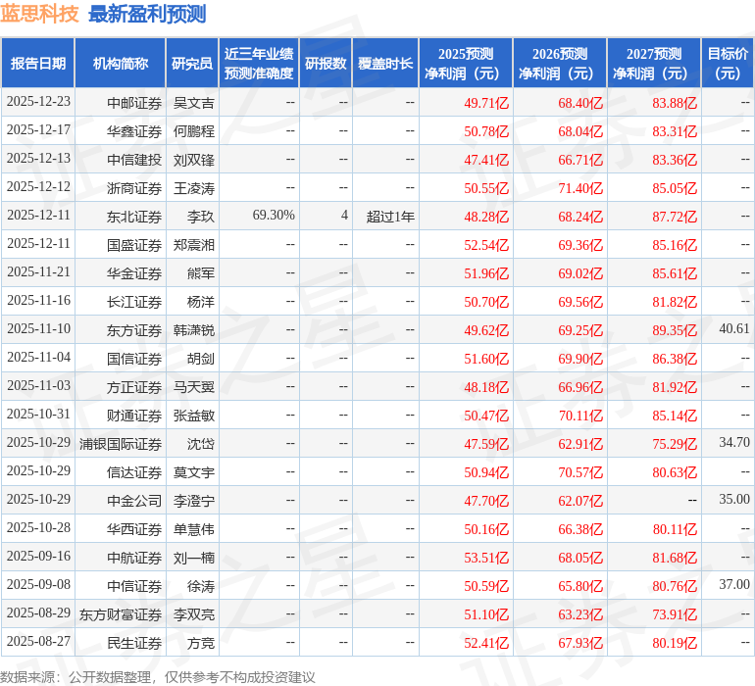Click the 89.35亿 forecast value

pos(675,330)
